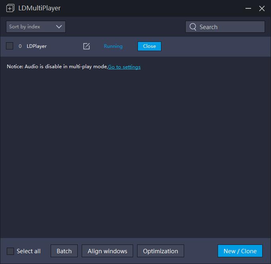The height and width of the screenshot is (264, 271).
Task: Click the instance index number 0
Action: [20, 46]
